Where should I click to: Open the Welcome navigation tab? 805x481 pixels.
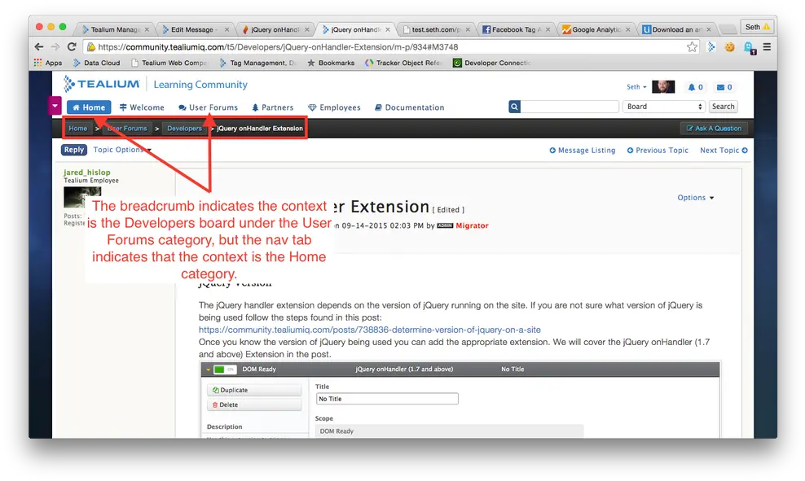142,107
